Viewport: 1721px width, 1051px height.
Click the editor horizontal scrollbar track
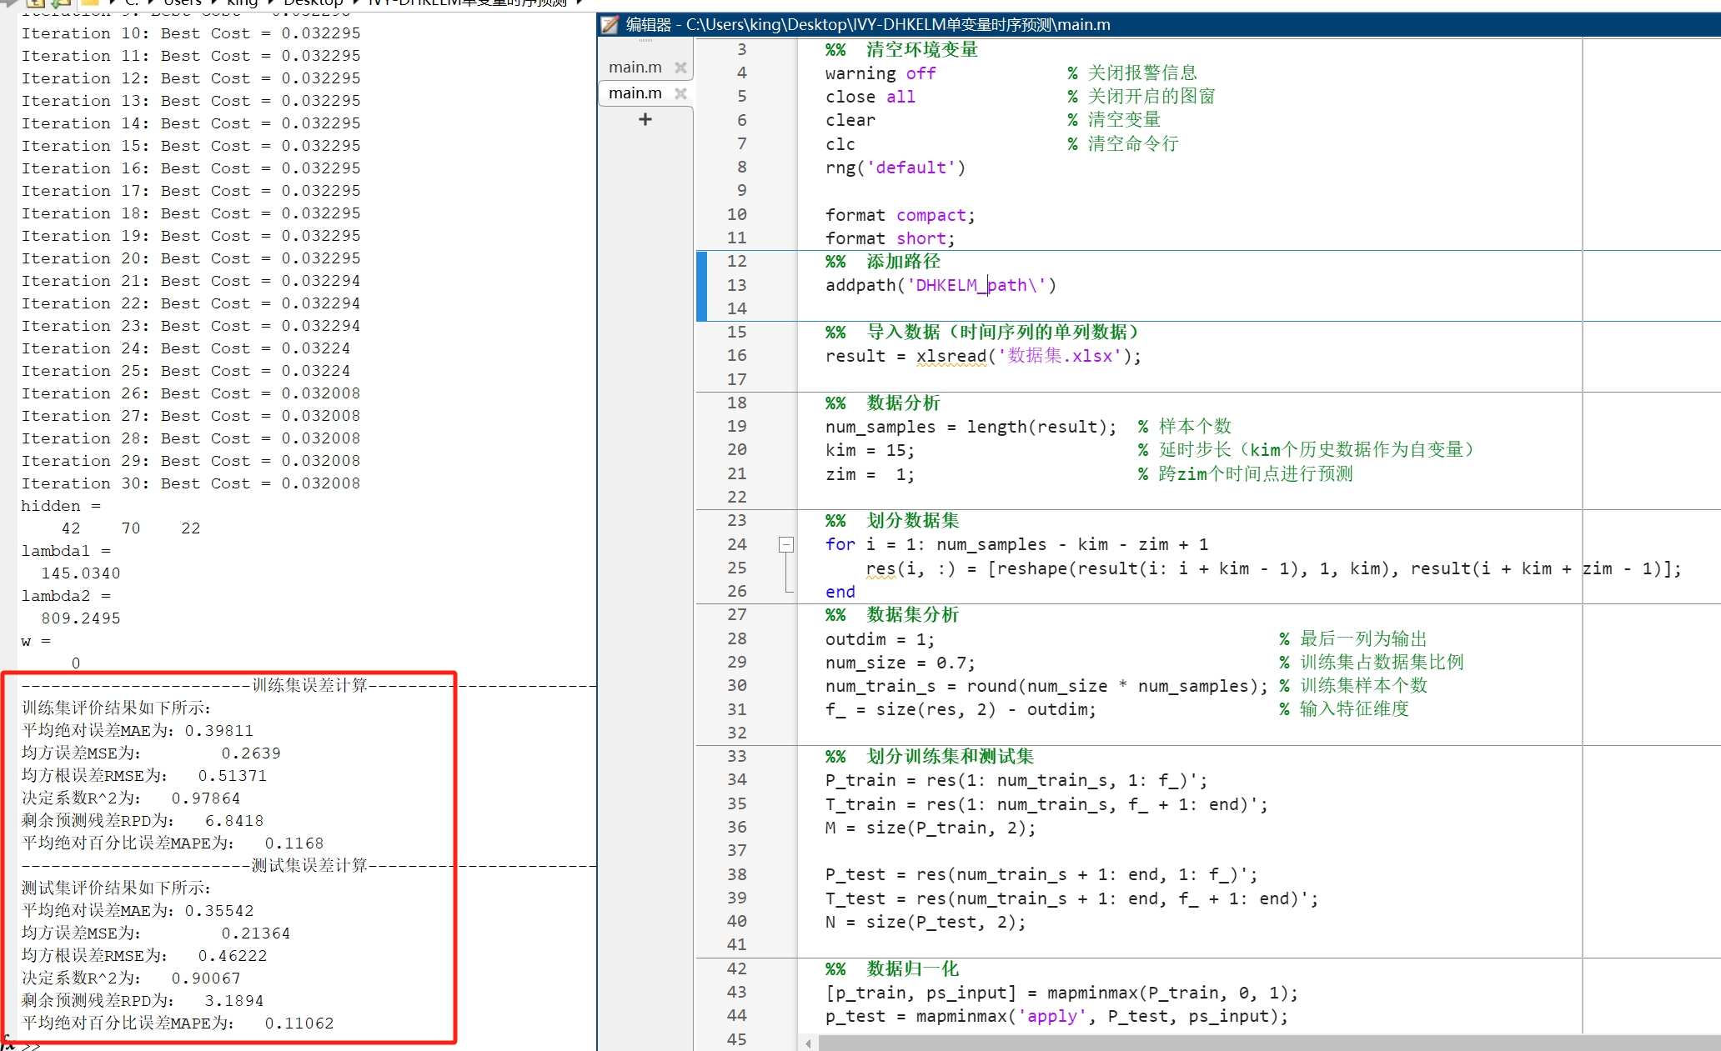tap(1251, 1043)
